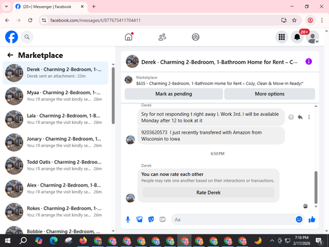The height and width of the screenshot is (247, 329).
Task: Click chat scroll up arrow
Action: click(316, 106)
